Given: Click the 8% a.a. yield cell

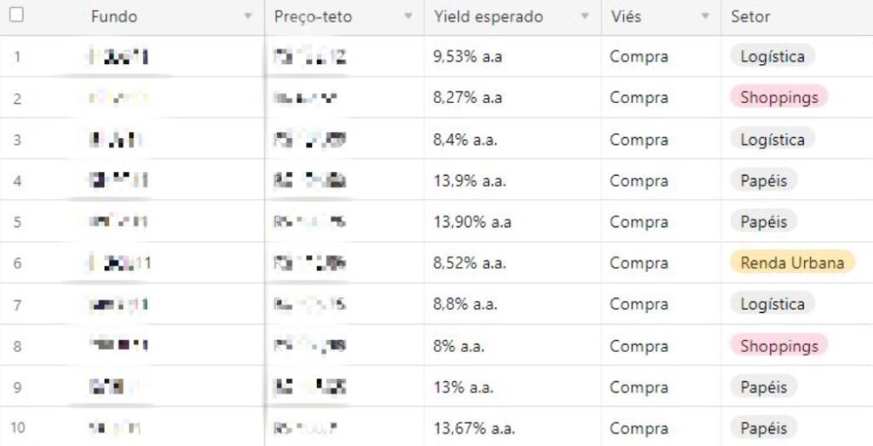Looking at the screenshot, I should [x=459, y=345].
